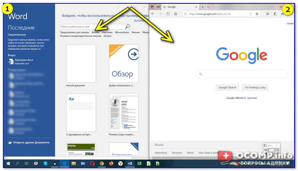Close the Google tab in Edge
The width and height of the screenshot is (298, 171).
(x=196, y=7)
